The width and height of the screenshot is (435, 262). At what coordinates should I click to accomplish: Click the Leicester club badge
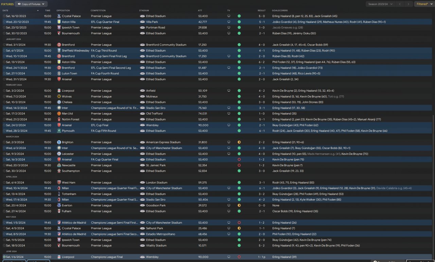click(59, 154)
